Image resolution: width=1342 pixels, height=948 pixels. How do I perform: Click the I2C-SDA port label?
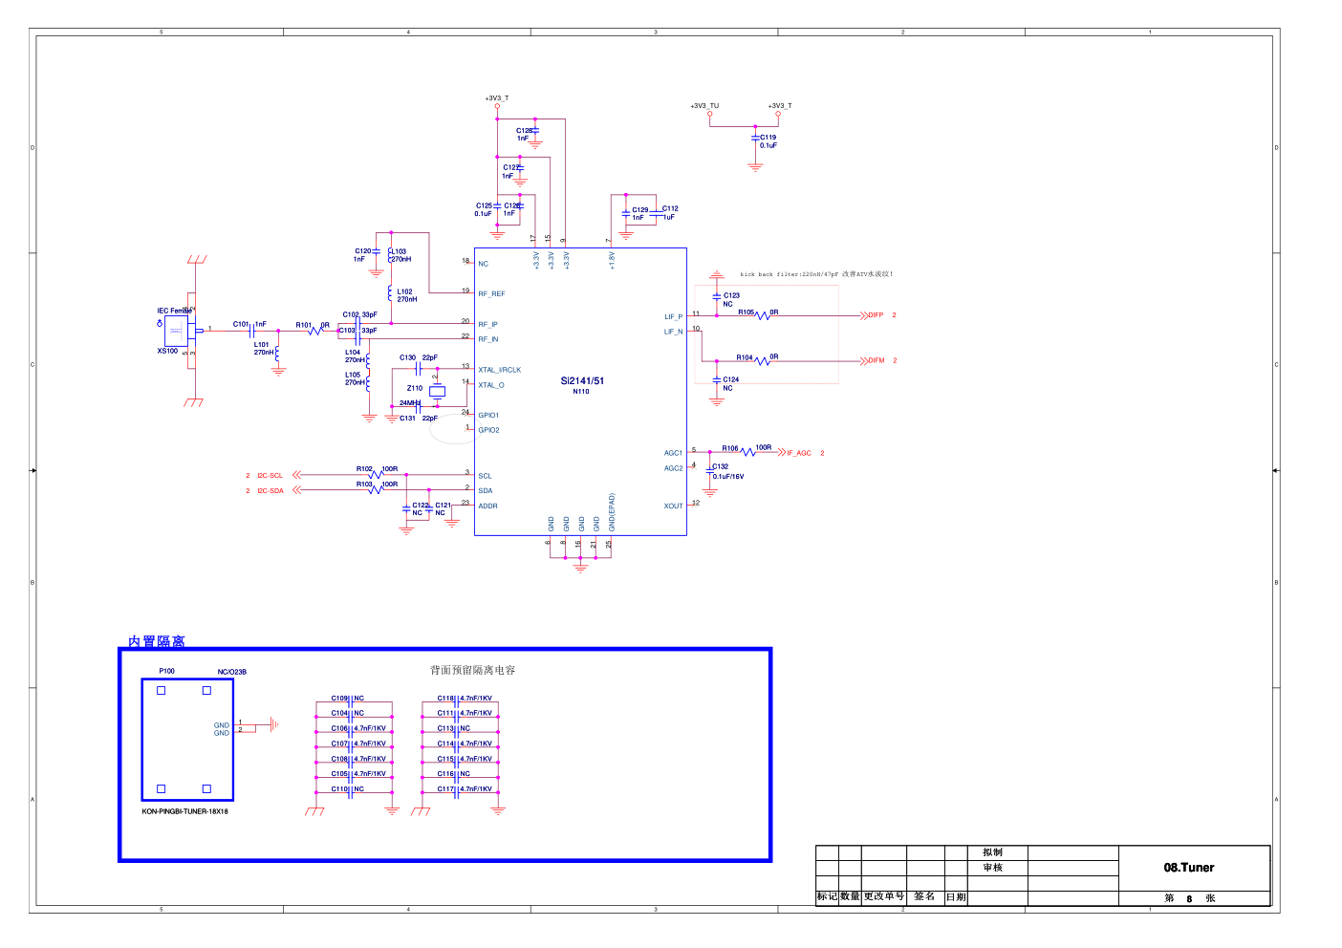271,490
